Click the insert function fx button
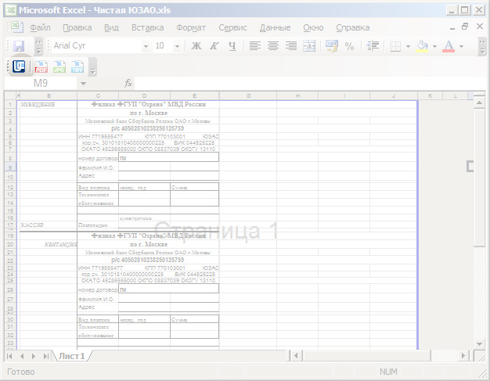The image size is (490, 381). pyautogui.click(x=128, y=83)
